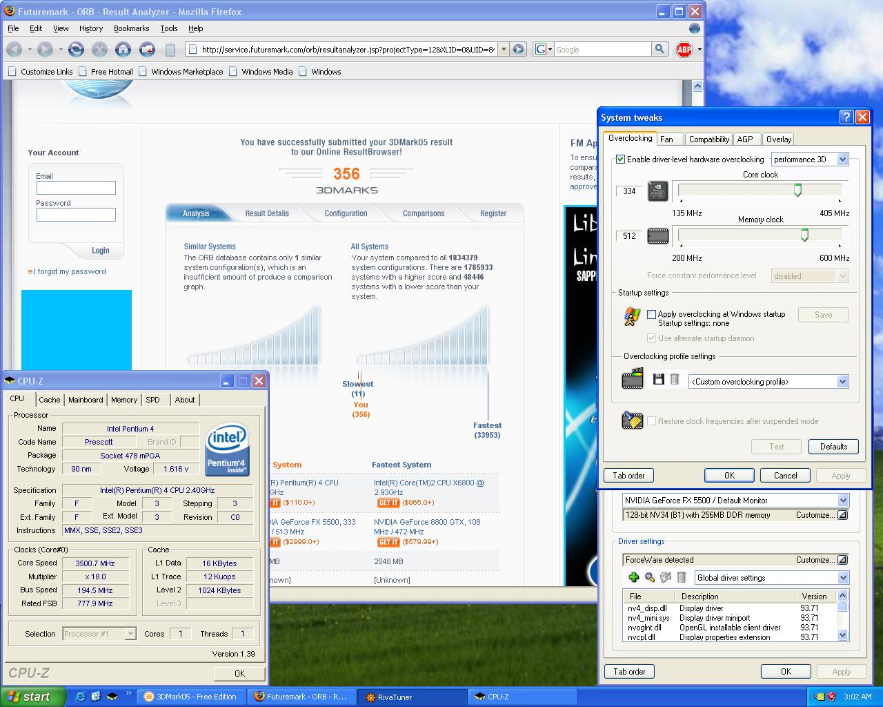
Task: Open the AGP tab in System tweaks
Action: pos(745,139)
